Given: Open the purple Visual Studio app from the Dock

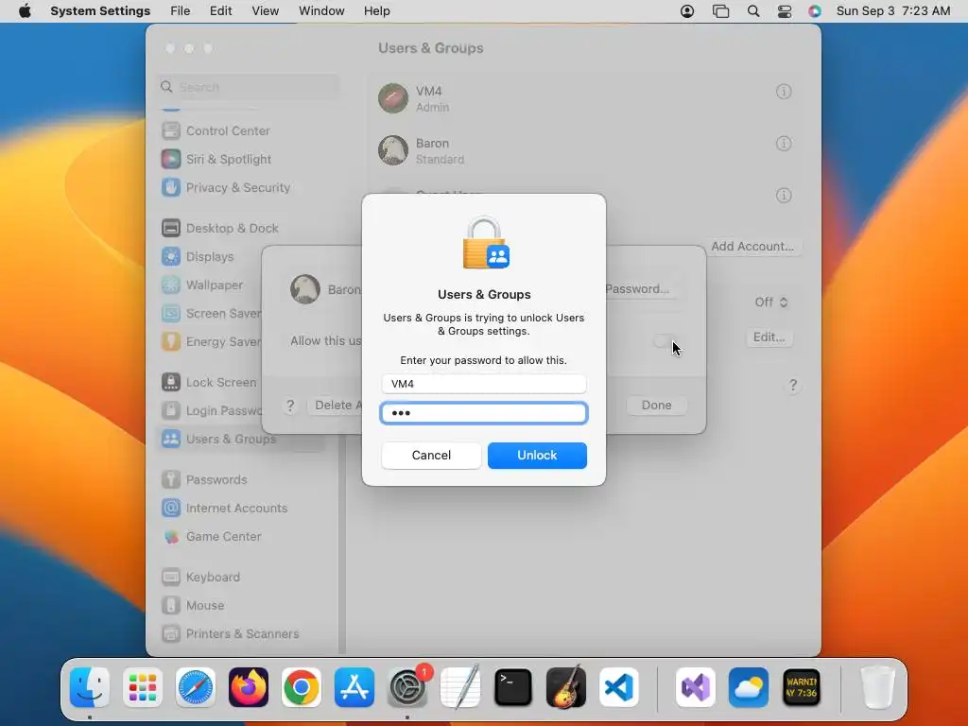Looking at the screenshot, I should (x=696, y=687).
